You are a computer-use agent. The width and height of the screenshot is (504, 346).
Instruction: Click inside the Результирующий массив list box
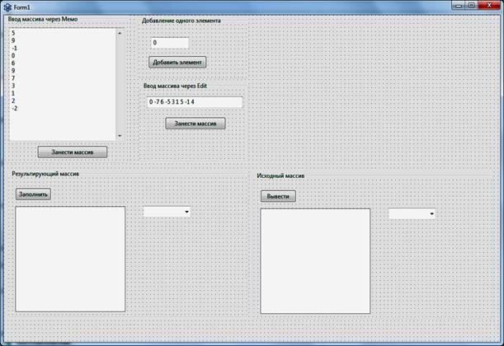click(x=70, y=259)
